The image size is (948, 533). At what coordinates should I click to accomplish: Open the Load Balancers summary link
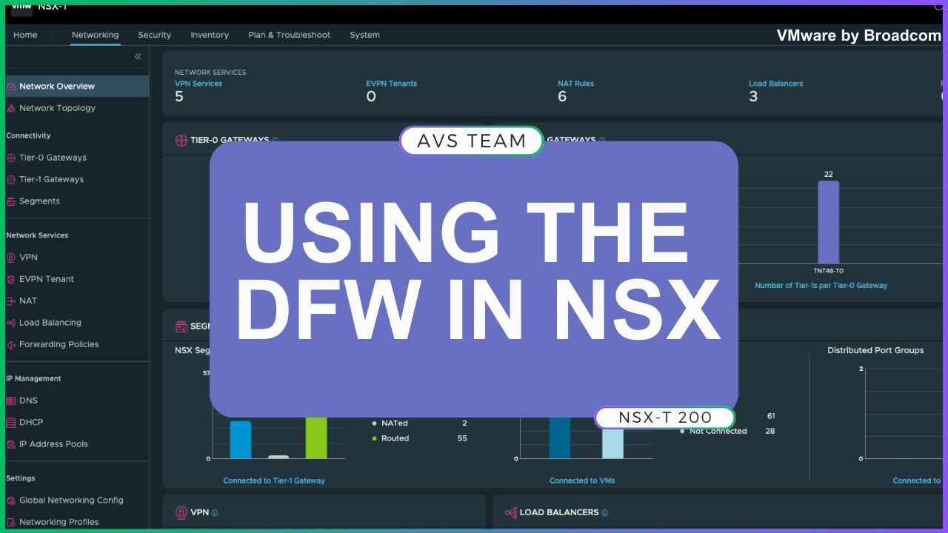point(775,84)
